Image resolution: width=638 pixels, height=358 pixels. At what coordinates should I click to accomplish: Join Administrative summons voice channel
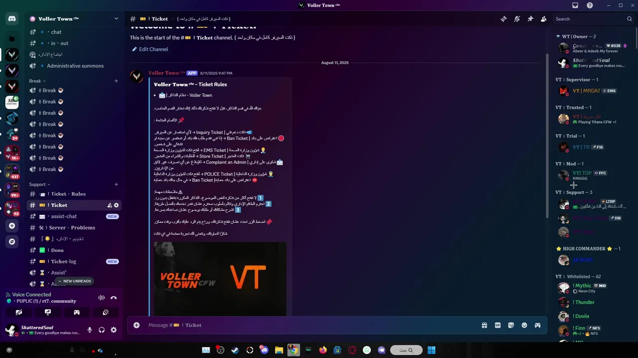click(x=74, y=66)
